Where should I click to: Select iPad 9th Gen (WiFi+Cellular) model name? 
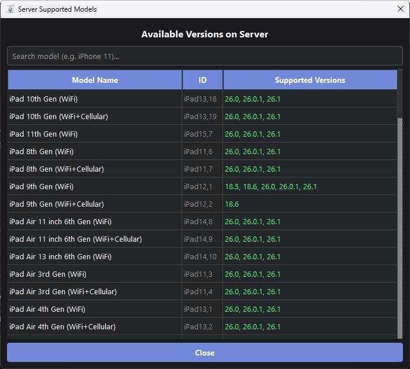pos(57,204)
